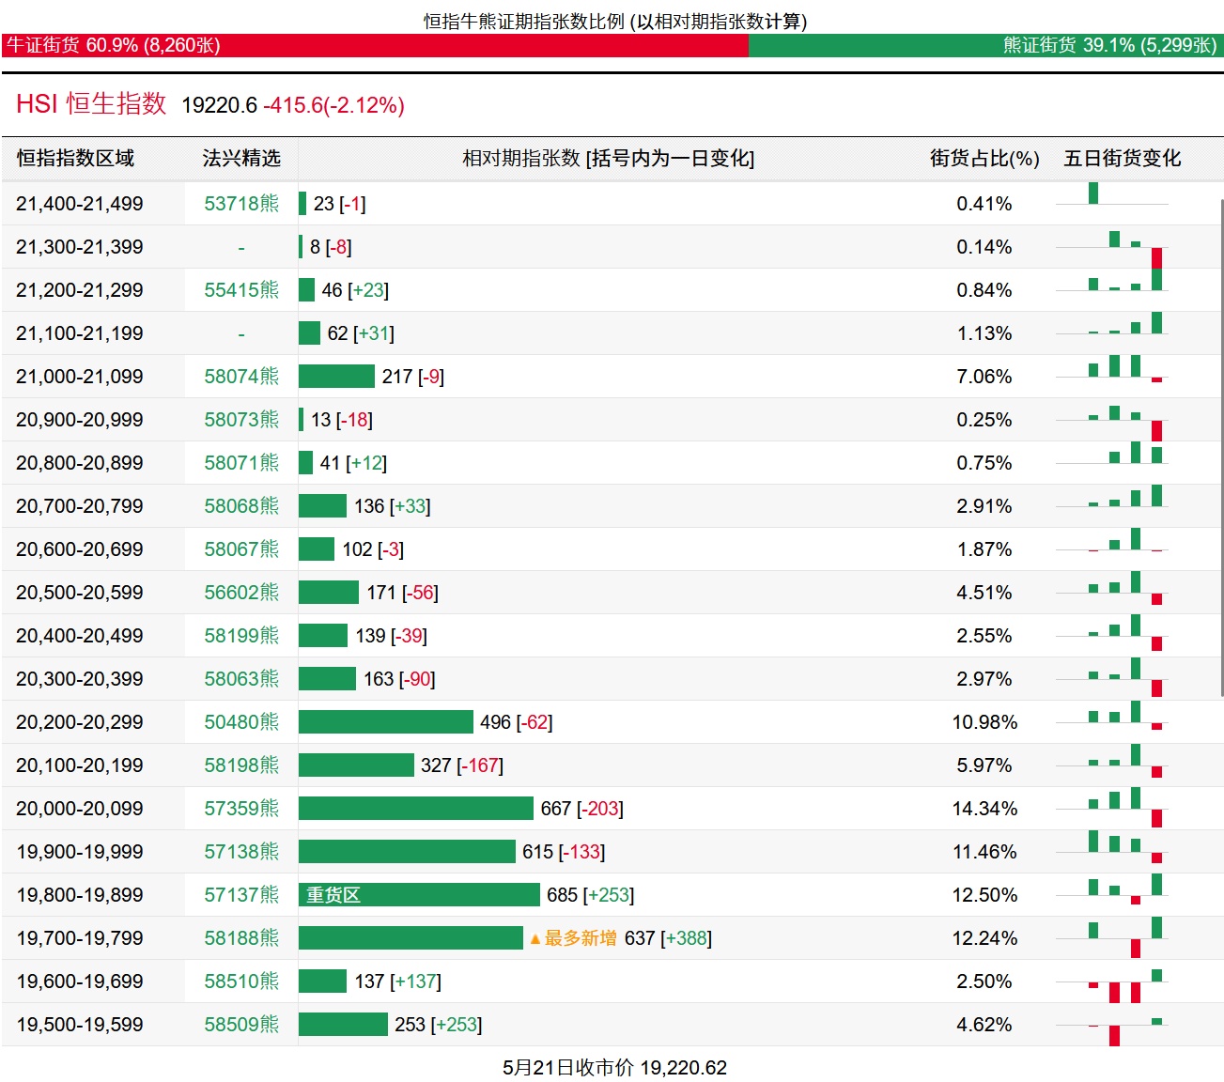Image resolution: width=1224 pixels, height=1082 pixels.
Task: Click the 街货占比(%) column header
Action: [x=984, y=159]
